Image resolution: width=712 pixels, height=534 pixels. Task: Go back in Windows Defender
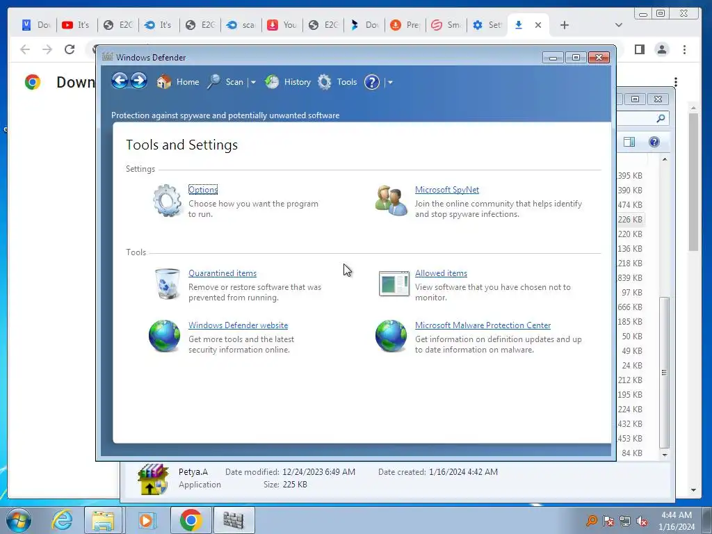click(x=120, y=81)
